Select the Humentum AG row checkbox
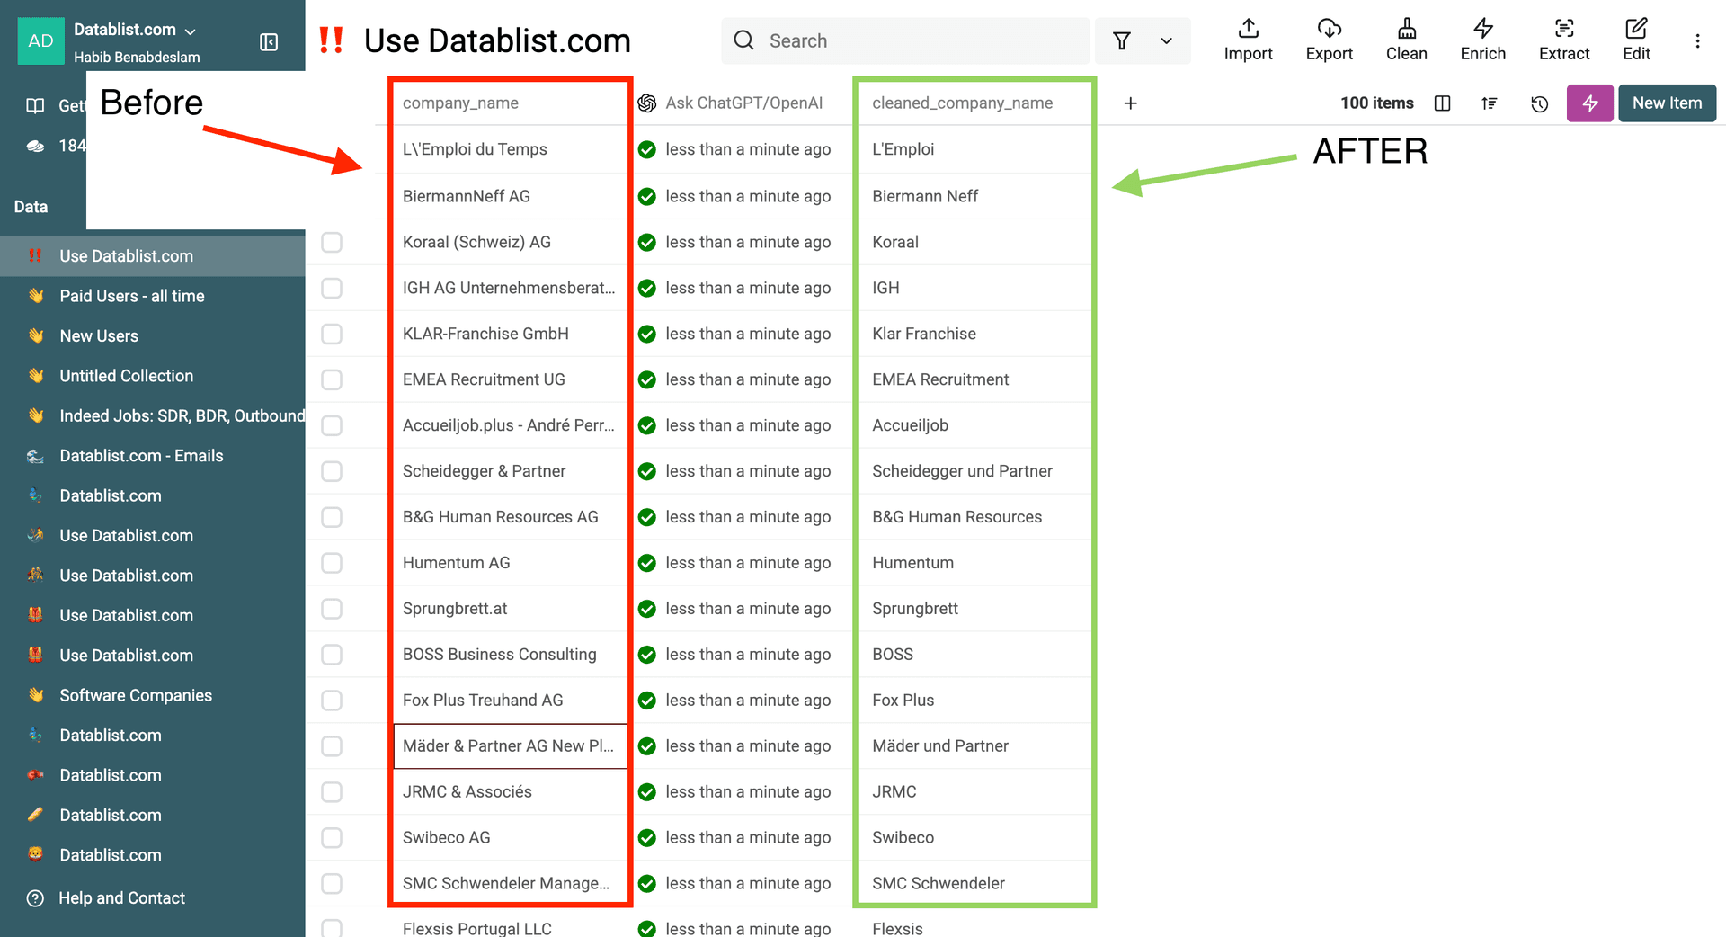The width and height of the screenshot is (1726, 937). pos(332,563)
